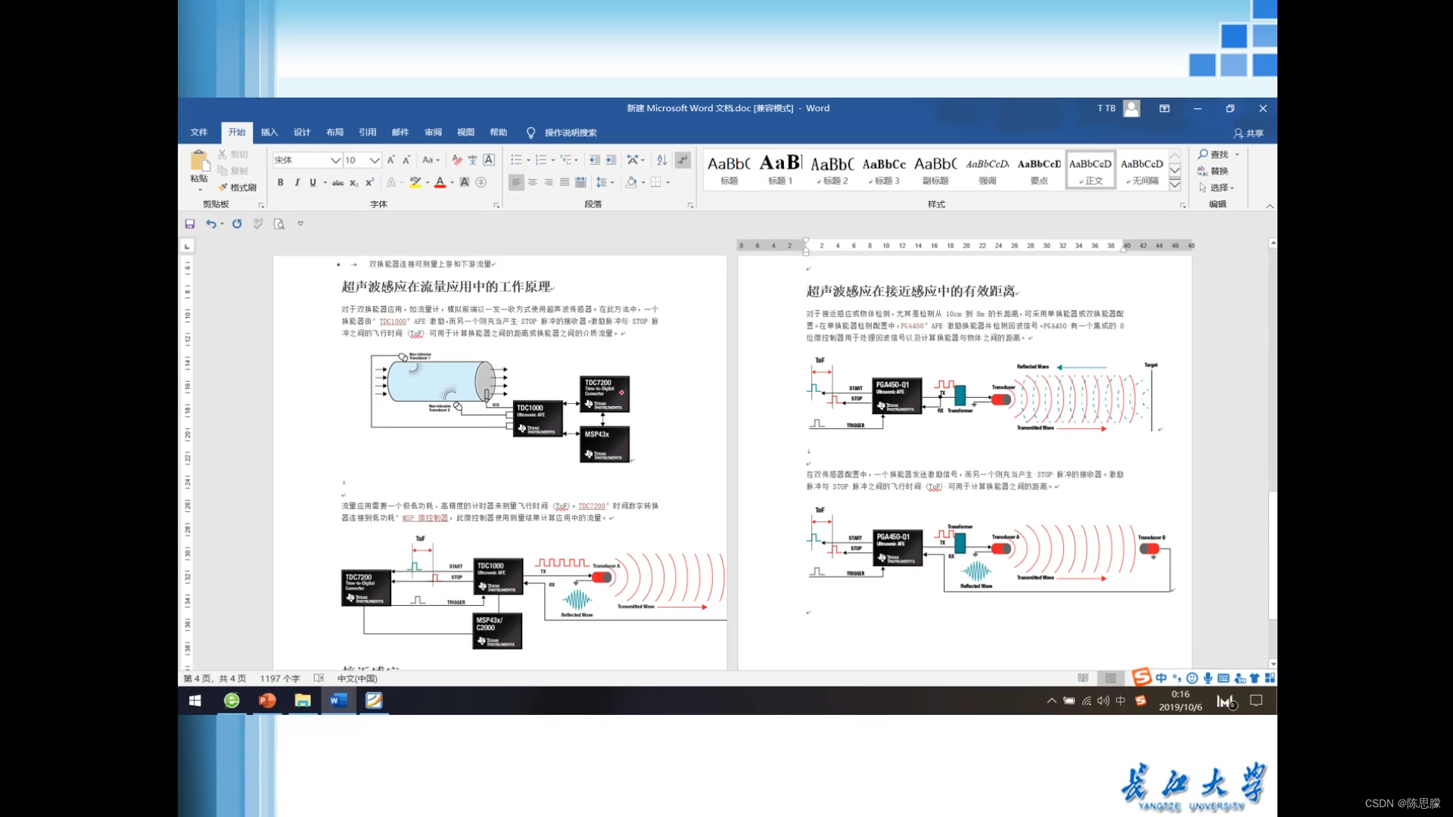Toggle underline formatting
Viewport: 1453px width, 817px height.
[313, 182]
